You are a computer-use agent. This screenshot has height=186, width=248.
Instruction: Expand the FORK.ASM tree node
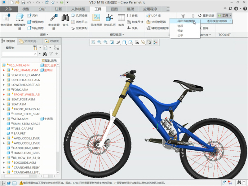[4, 90]
